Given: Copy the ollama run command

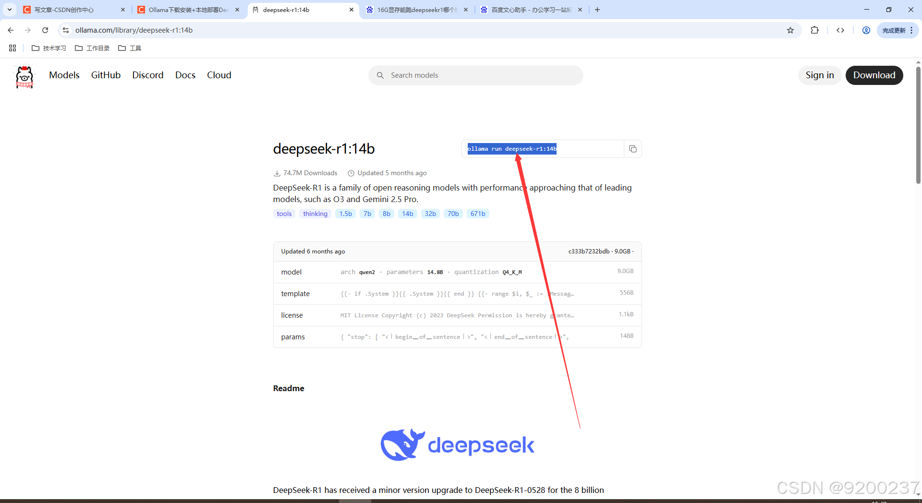Looking at the screenshot, I should tap(632, 149).
